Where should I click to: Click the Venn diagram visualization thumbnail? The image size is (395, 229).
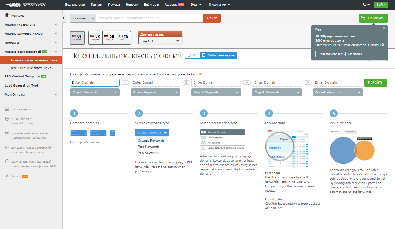click(x=352, y=147)
